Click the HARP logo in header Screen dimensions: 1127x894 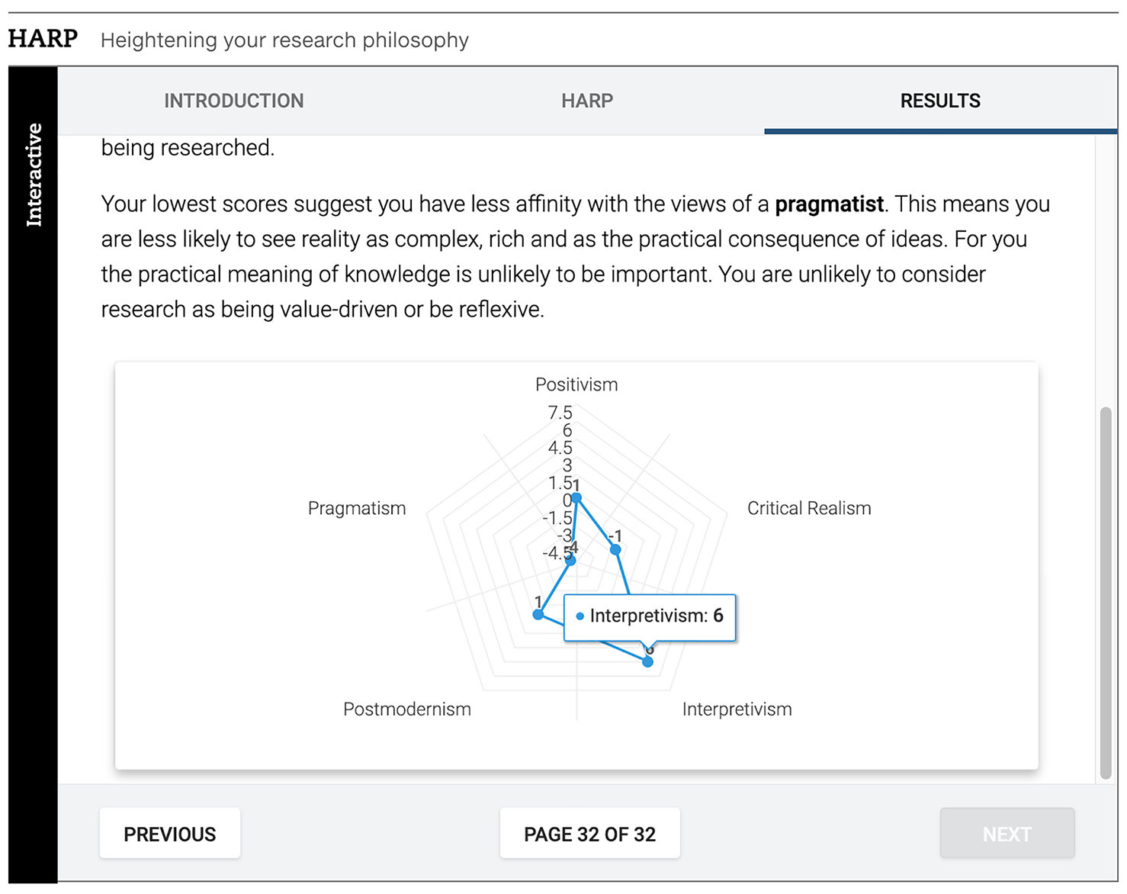click(x=43, y=39)
